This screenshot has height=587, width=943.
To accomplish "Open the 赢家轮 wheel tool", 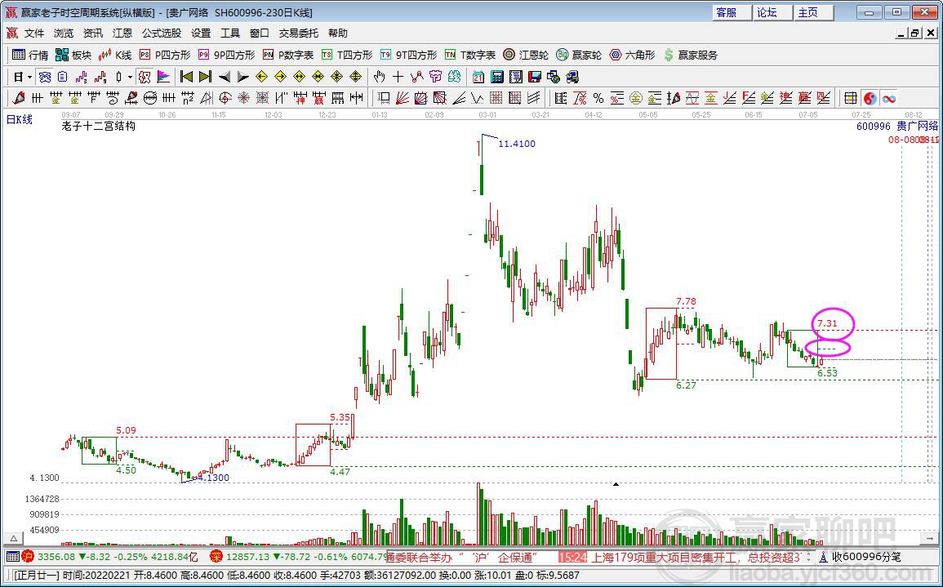I will tap(579, 56).
